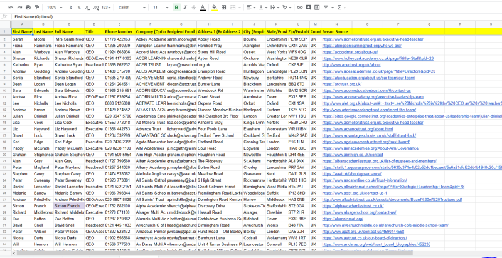Image resolution: width=502 pixels, height=258 pixels.
Task: Select the 'Simon French' full name cell
Action: pyautogui.click(x=69, y=206)
